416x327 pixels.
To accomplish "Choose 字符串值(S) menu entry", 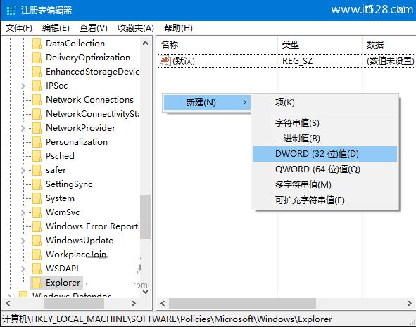I will 324,122.
